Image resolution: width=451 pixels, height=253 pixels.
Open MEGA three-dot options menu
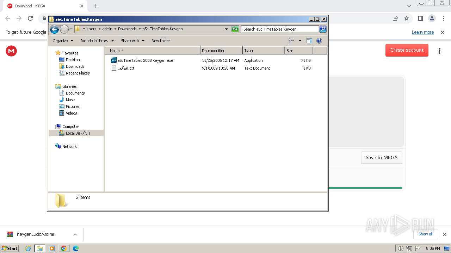coord(440,51)
